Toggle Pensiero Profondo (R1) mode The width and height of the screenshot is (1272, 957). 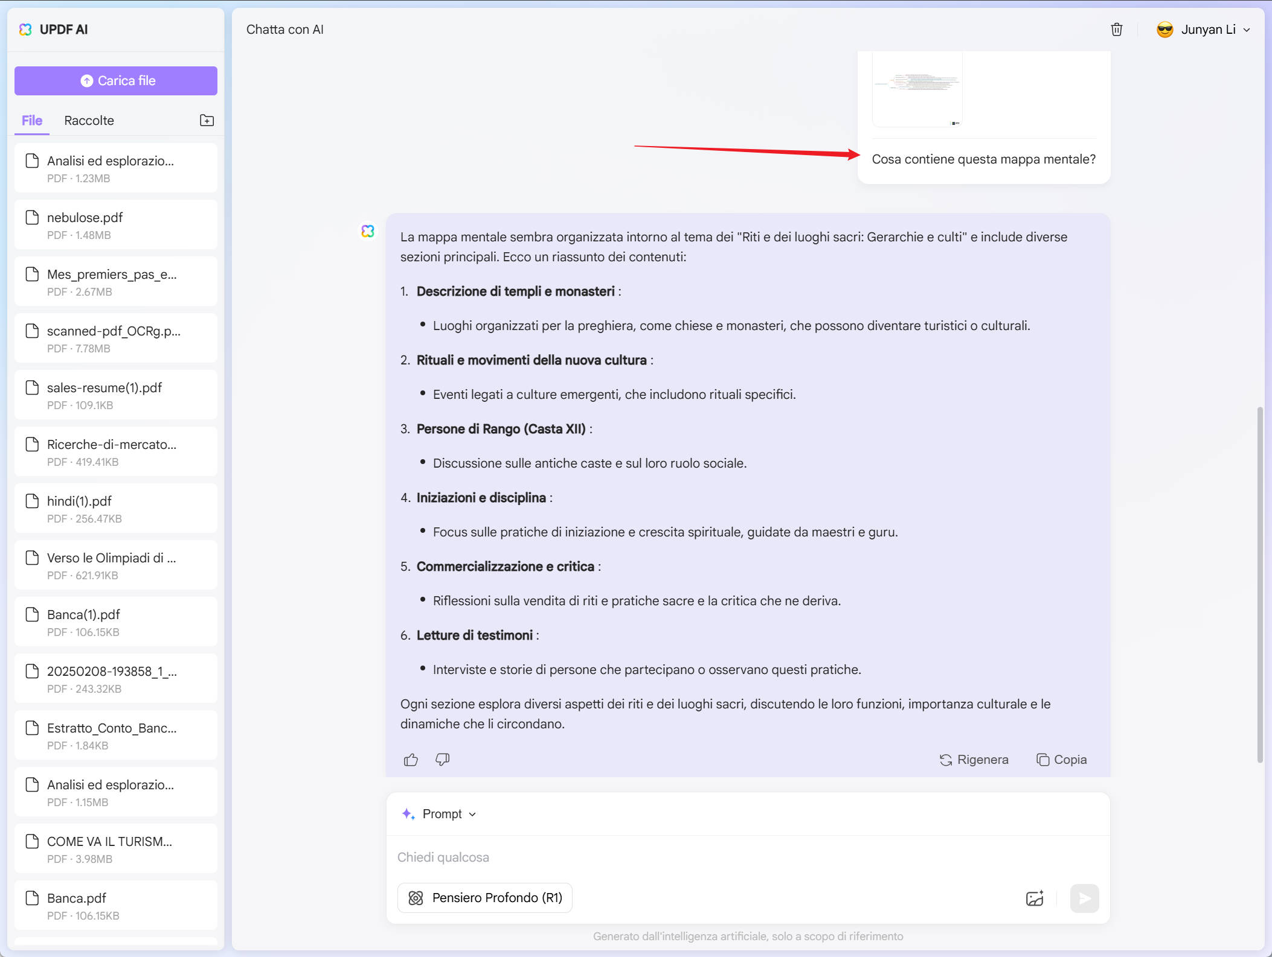click(485, 898)
